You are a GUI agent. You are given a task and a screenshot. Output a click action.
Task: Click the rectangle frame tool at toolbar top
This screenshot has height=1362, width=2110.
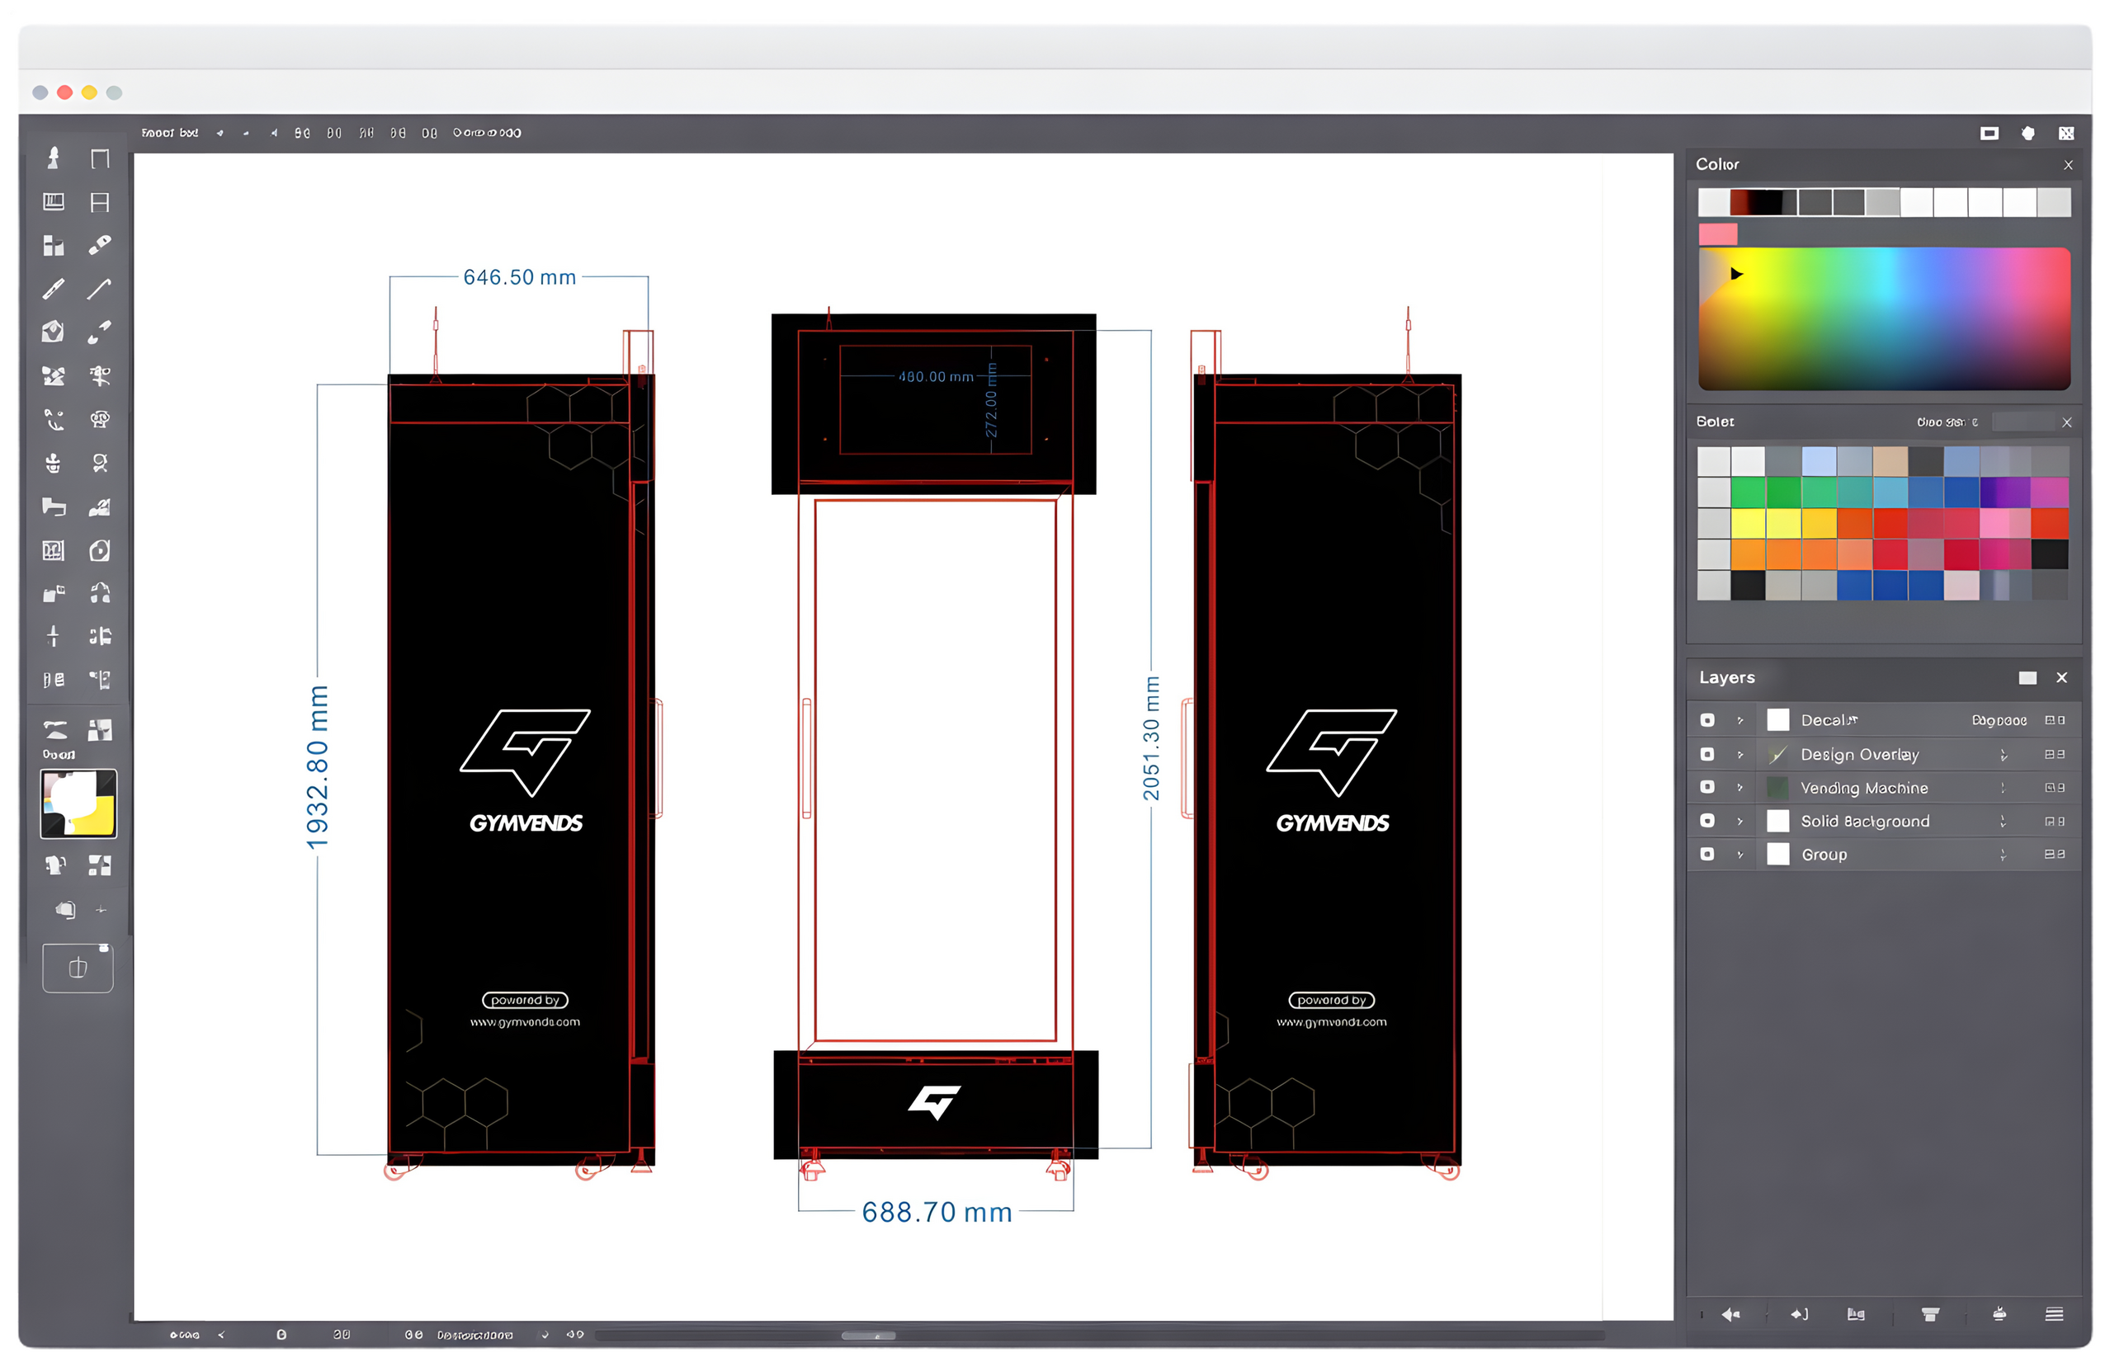tap(100, 159)
